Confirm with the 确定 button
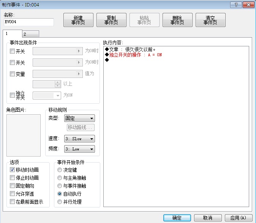The image size is (256, 223). pyautogui.click(x=177, y=218)
